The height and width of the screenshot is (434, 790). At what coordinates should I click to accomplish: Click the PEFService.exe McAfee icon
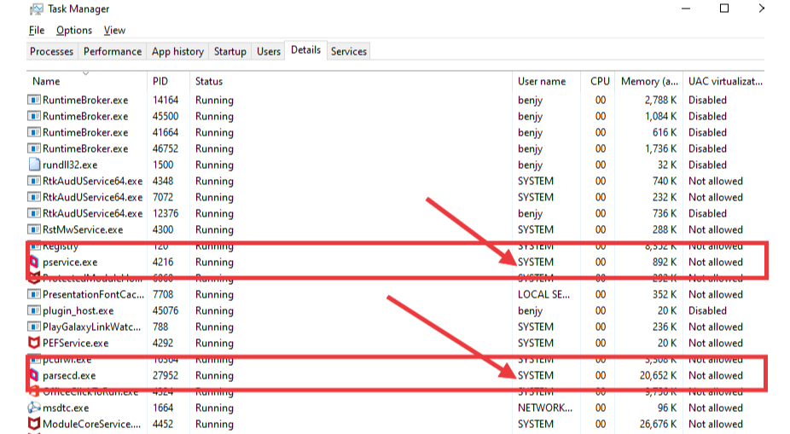point(34,343)
